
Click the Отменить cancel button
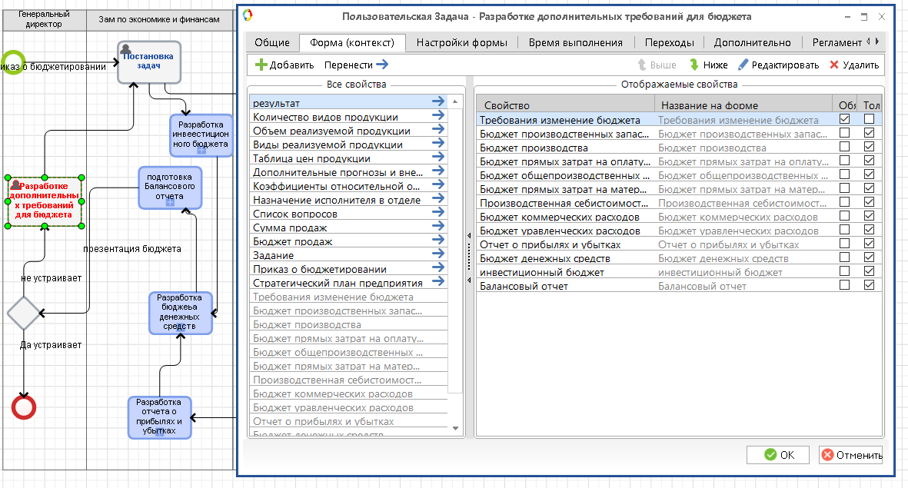coord(850,455)
